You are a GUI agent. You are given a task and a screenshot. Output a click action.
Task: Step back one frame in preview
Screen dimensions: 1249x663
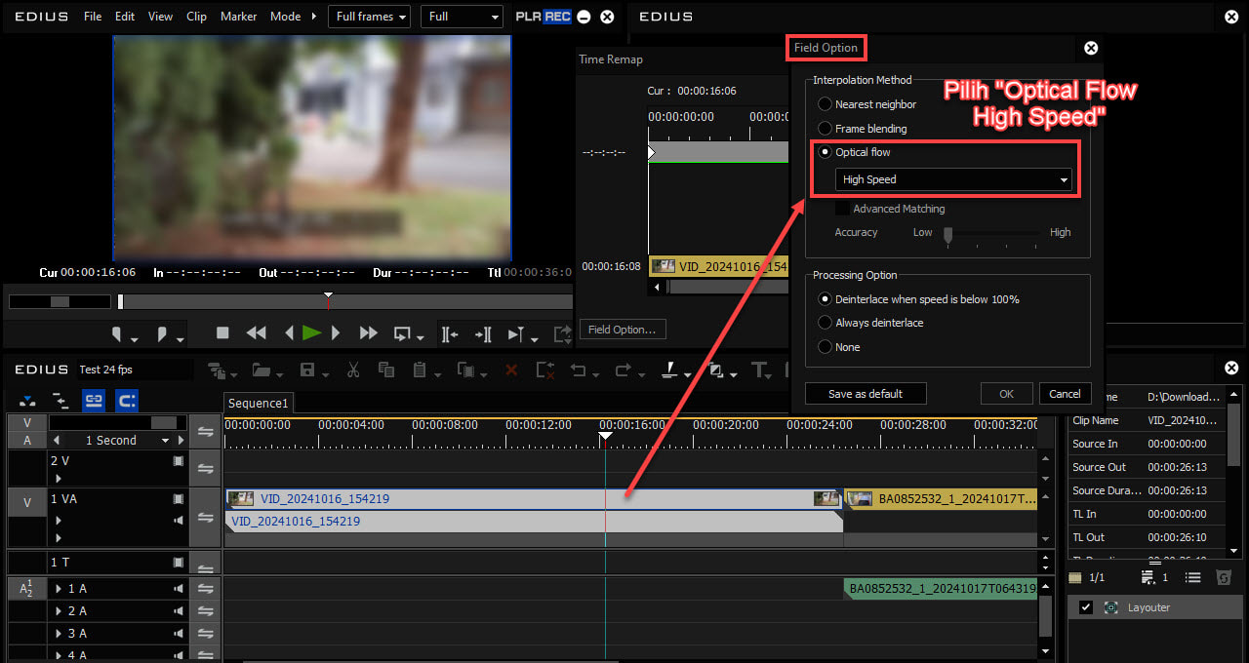point(289,333)
